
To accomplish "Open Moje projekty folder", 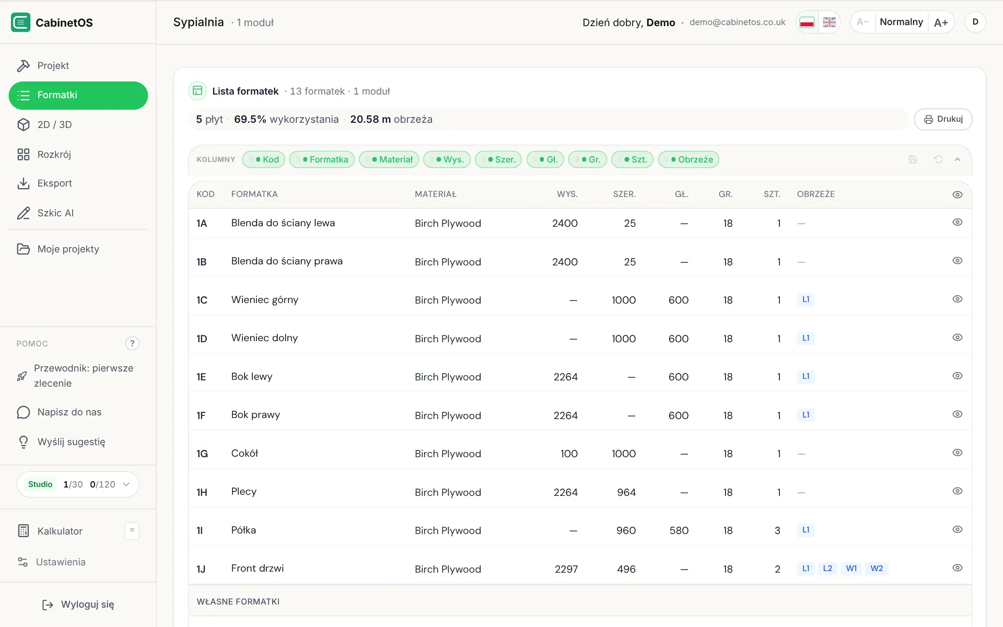I will (78, 249).
